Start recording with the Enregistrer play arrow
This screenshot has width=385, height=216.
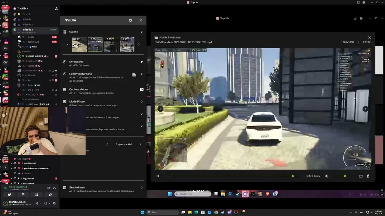(x=142, y=62)
